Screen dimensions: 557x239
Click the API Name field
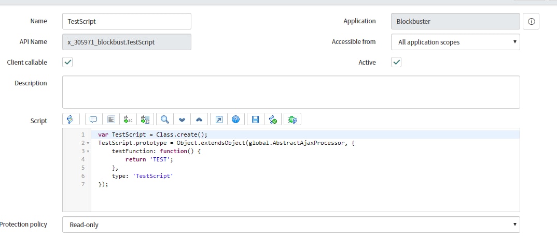coord(127,42)
